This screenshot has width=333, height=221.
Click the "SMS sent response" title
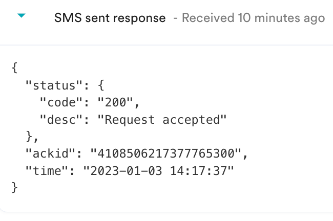110,18
